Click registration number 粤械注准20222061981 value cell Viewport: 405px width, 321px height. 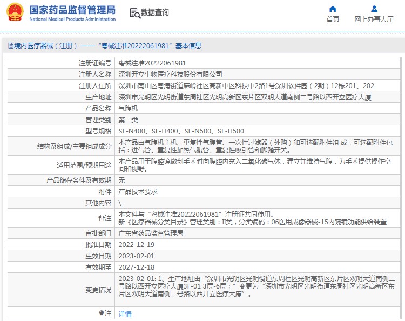coord(152,63)
